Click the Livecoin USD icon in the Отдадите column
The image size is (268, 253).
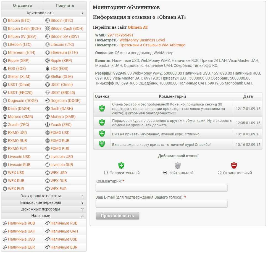(x=5, y=157)
